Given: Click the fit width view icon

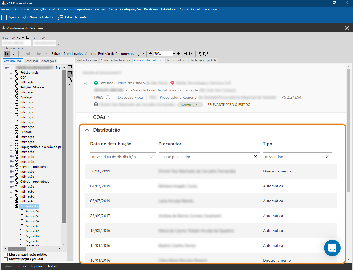Looking at the screenshot, I should pos(185,54).
